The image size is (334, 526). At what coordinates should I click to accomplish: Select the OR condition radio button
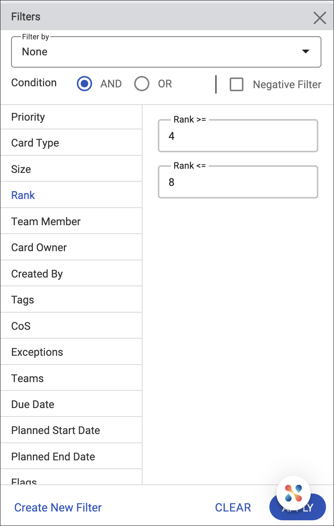(142, 84)
